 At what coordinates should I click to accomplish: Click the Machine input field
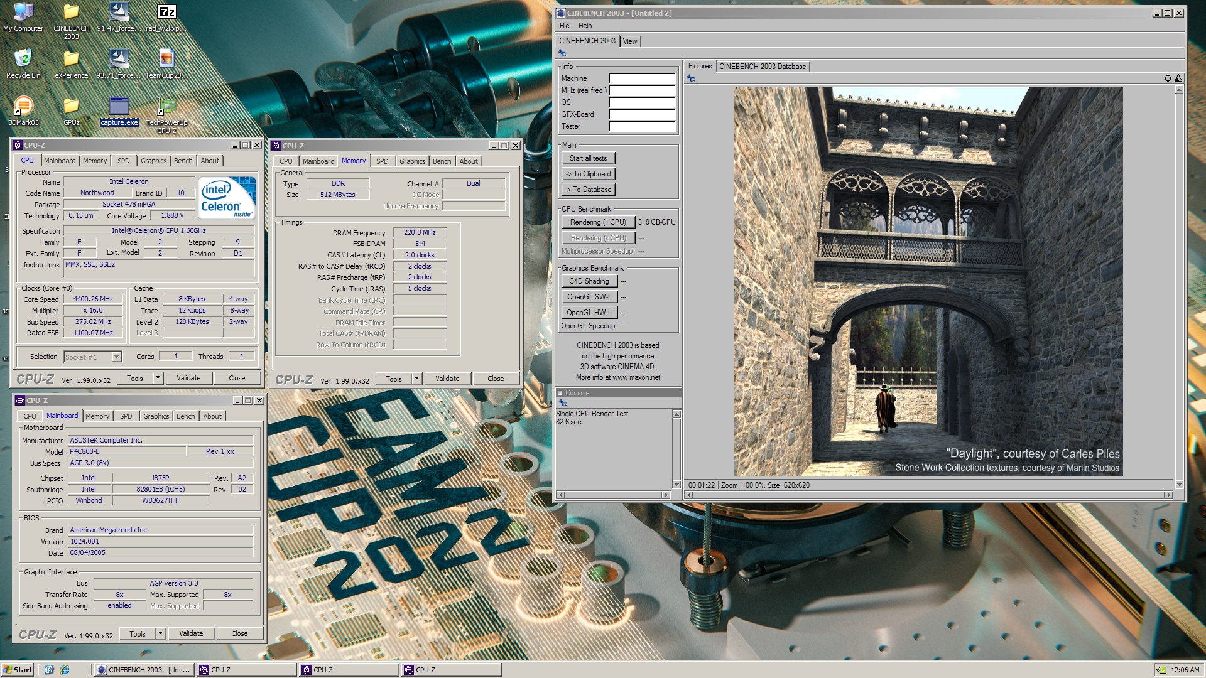click(642, 78)
